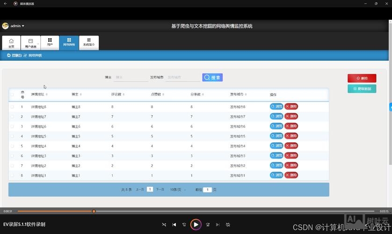
Task: Sort by the 博主 column sort arrows
Action: pos(81,95)
